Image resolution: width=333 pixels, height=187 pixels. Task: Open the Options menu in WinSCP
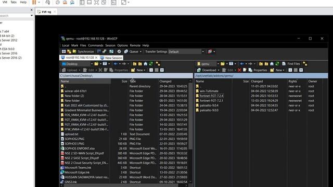pos(123,45)
